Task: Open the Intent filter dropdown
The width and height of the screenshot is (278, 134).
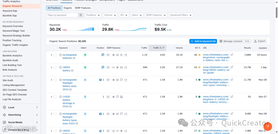Action: [137, 15]
